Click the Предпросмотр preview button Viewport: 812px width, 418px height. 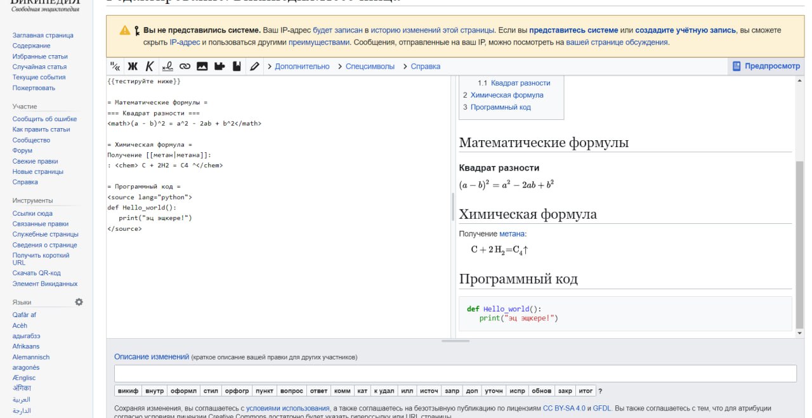pyautogui.click(x=766, y=66)
